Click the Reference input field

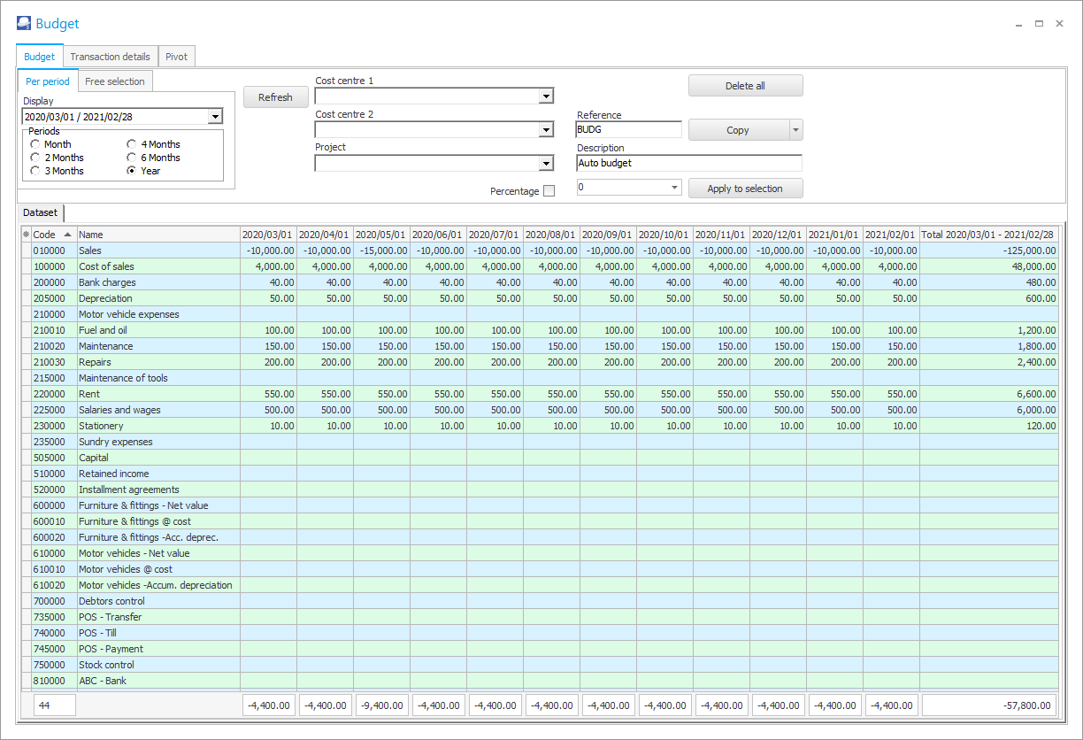pos(628,129)
